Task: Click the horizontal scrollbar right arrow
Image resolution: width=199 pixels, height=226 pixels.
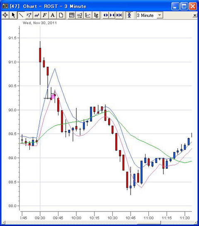Action: coord(196,222)
